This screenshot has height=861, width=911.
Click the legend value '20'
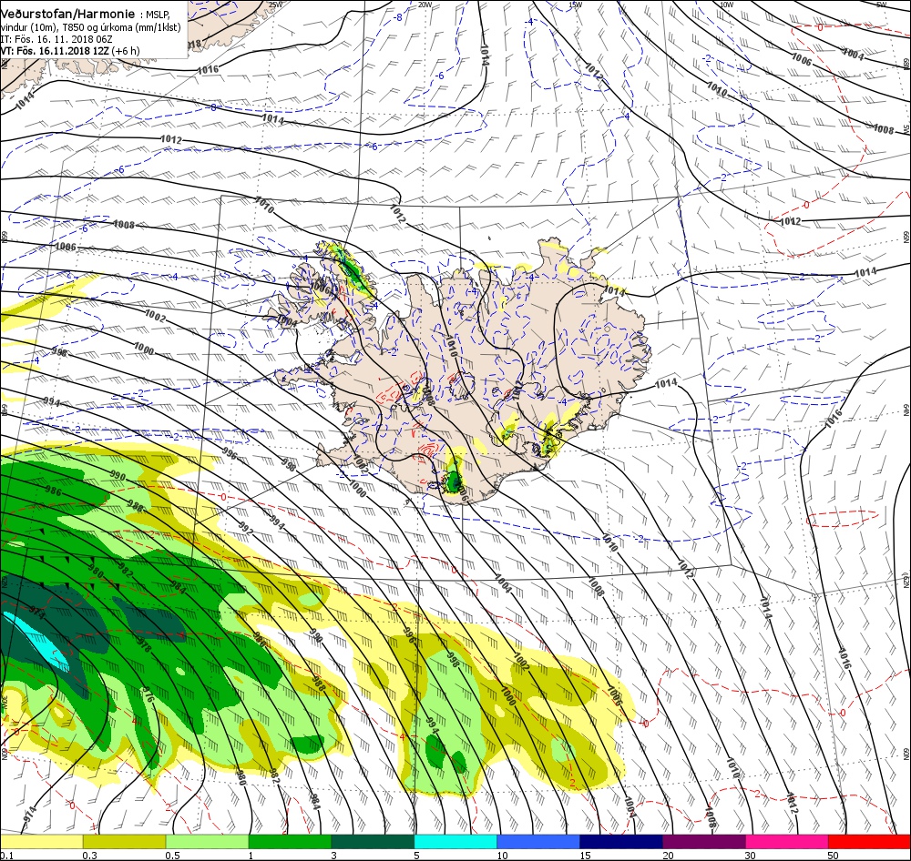point(668,856)
